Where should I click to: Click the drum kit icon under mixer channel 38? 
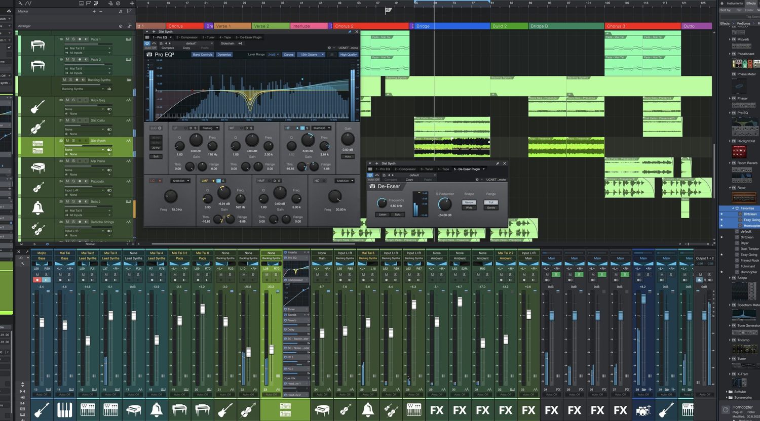(643, 410)
